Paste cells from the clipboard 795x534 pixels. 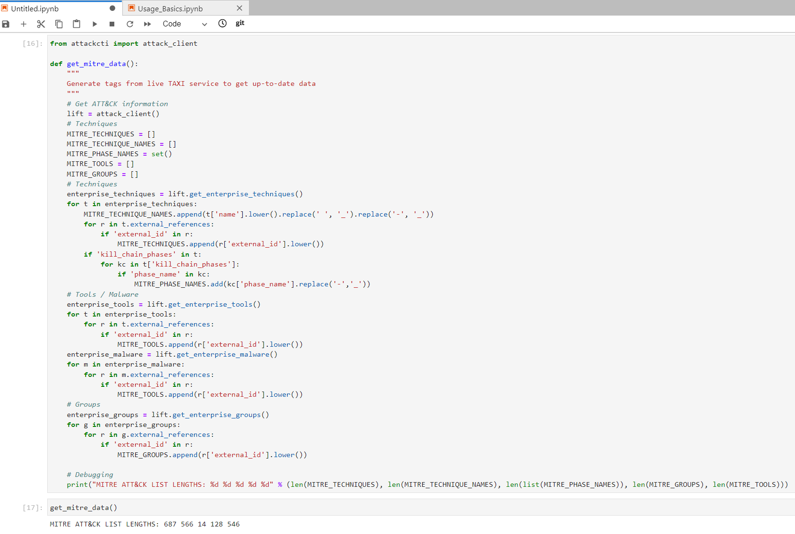point(76,24)
